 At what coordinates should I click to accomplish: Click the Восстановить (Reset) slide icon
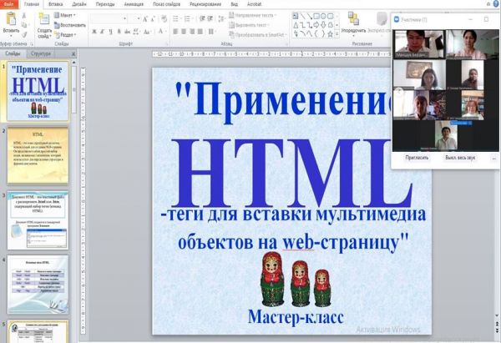tap(70, 24)
